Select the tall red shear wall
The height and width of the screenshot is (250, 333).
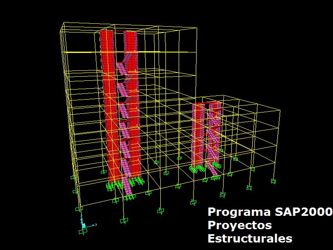click(x=108, y=104)
